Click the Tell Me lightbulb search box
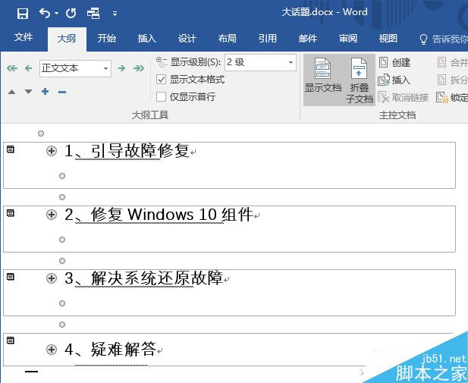 443,39
